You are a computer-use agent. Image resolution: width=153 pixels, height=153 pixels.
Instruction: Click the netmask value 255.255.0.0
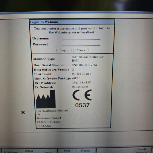point(80,87)
